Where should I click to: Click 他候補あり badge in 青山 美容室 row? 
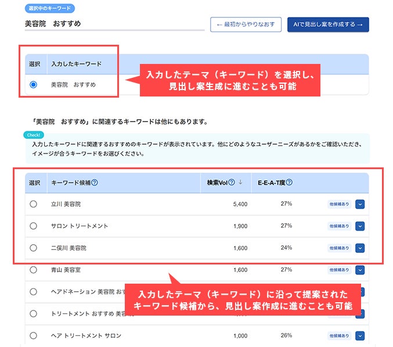339,270
